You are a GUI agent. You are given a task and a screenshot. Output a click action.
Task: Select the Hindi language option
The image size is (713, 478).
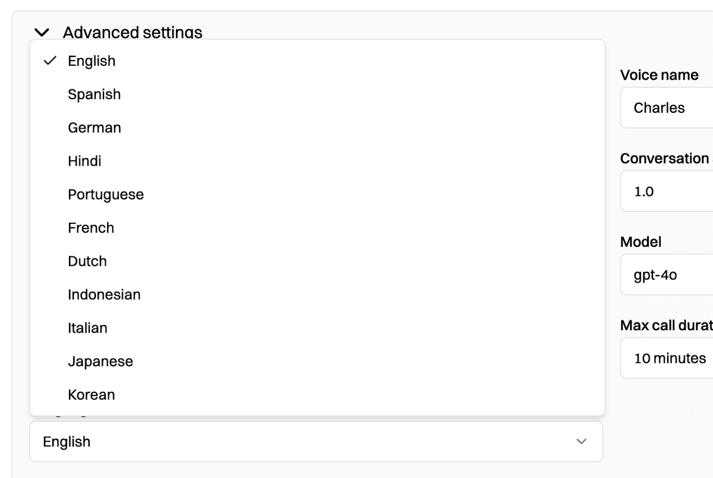tap(84, 161)
